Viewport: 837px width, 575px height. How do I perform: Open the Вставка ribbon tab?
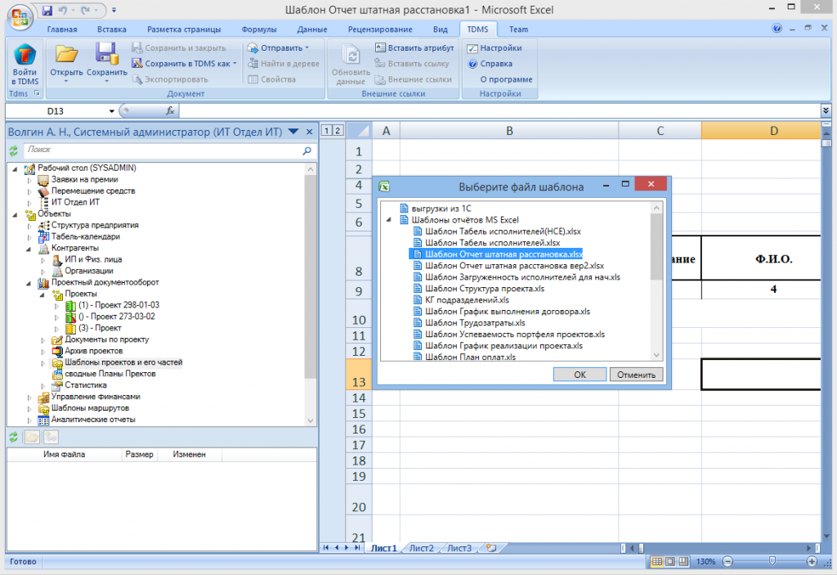[111, 29]
